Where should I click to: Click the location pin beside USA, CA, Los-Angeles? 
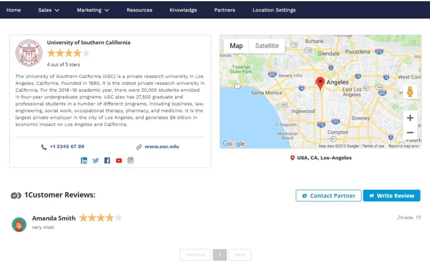(x=292, y=158)
